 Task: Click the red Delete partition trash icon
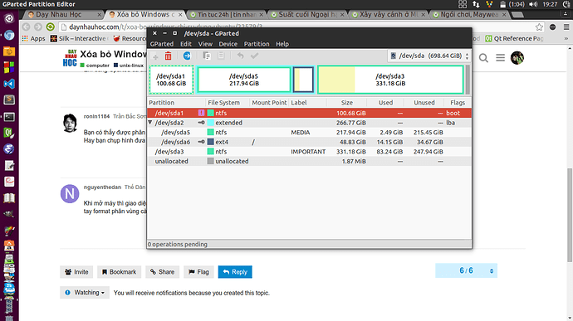pyautogui.click(x=168, y=56)
